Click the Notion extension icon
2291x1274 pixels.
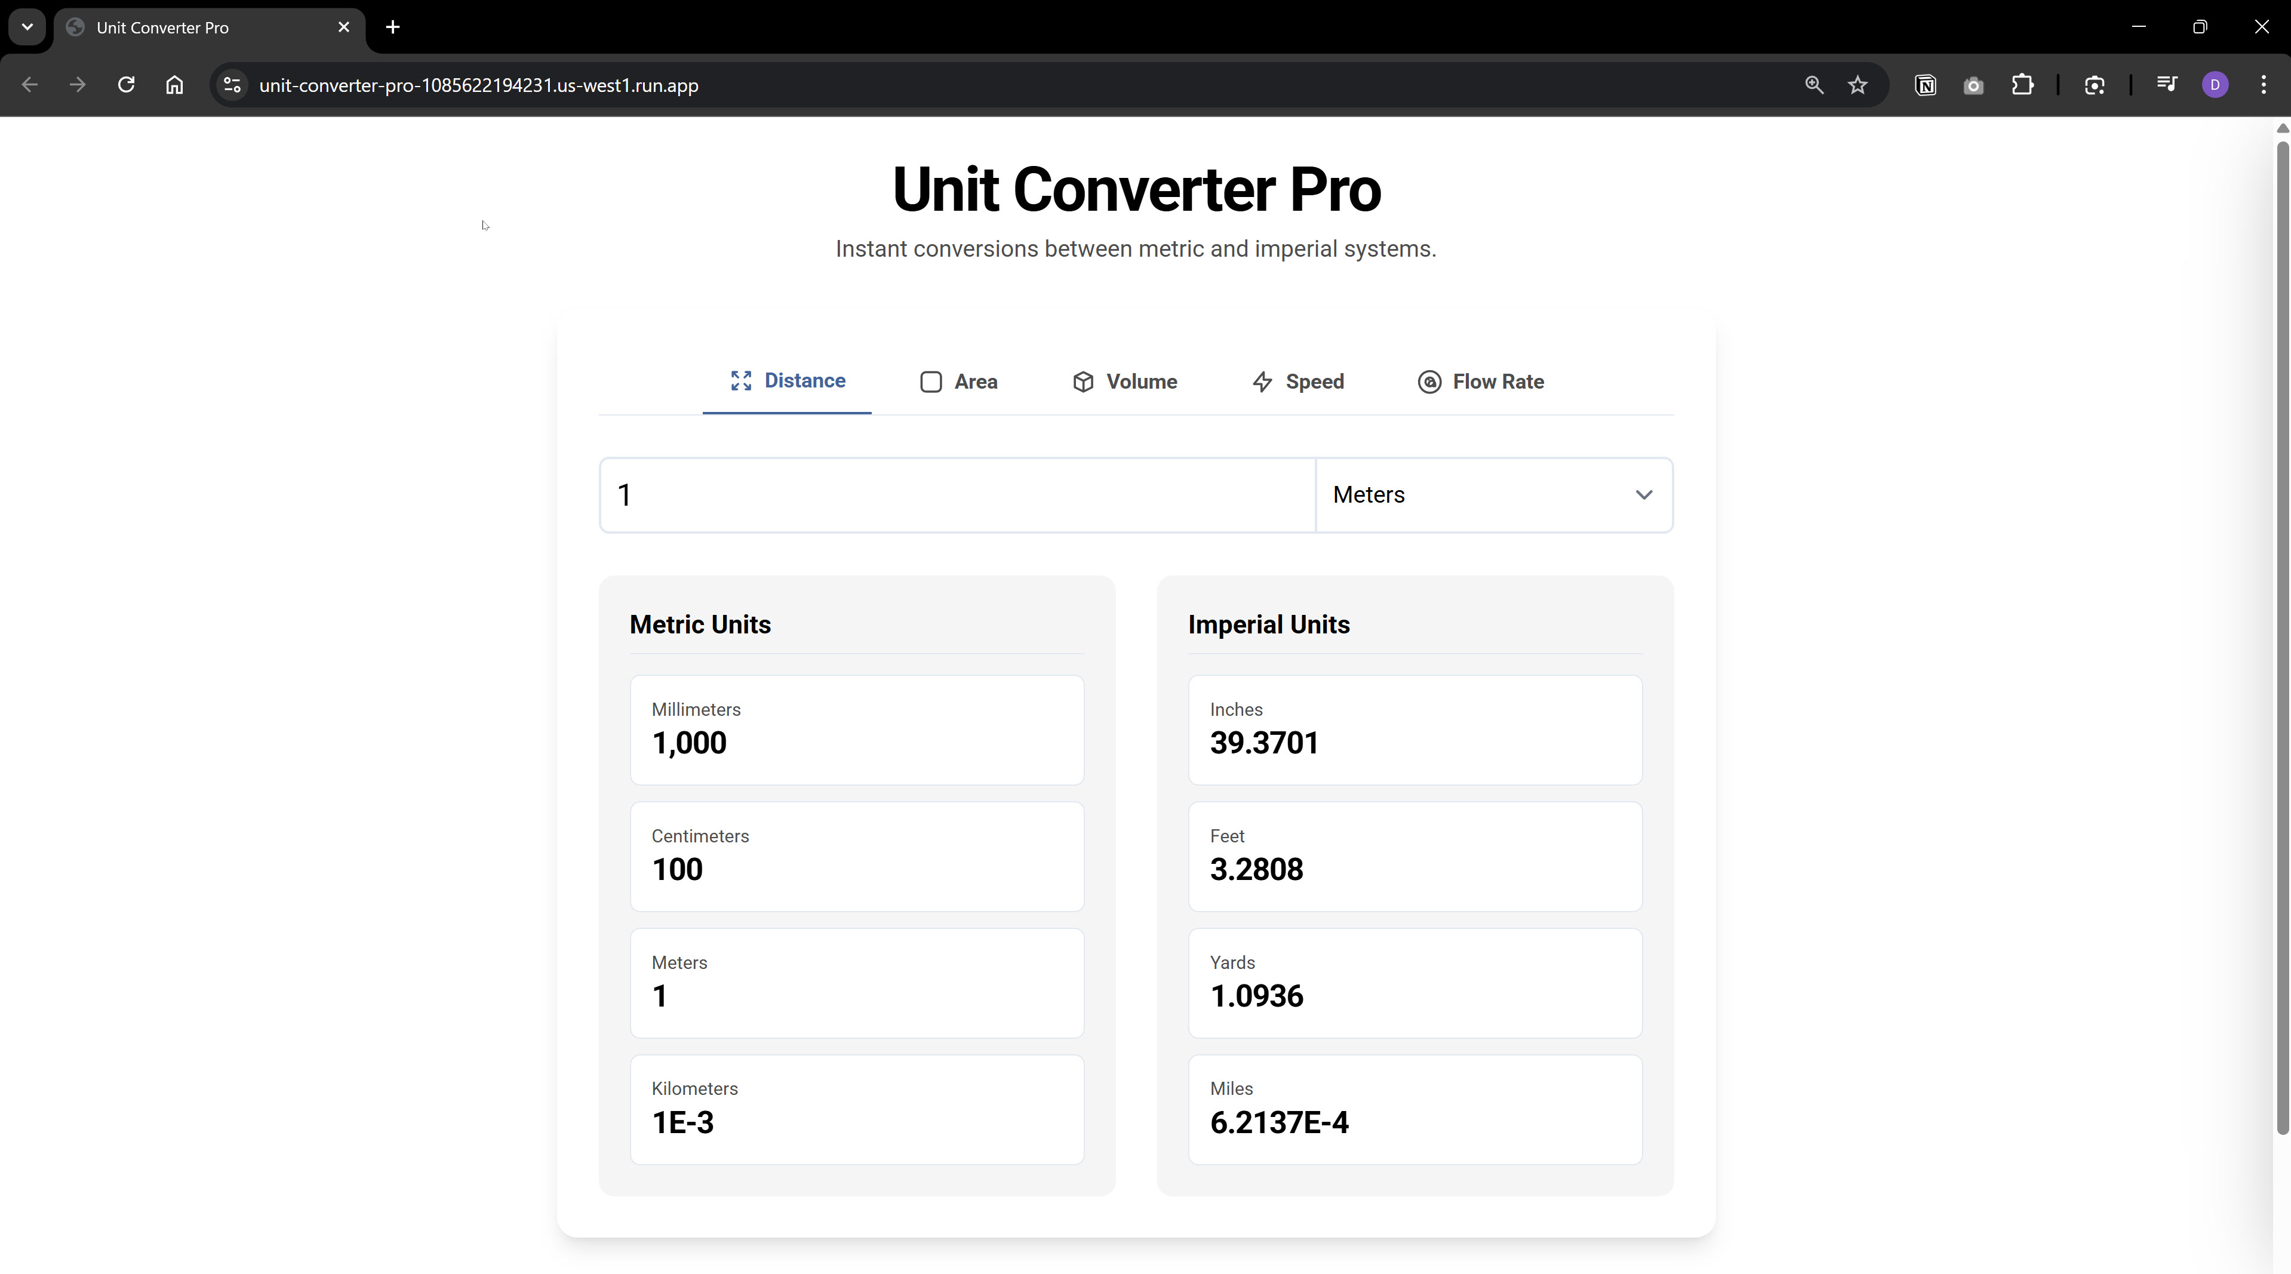click(1926, 85)
